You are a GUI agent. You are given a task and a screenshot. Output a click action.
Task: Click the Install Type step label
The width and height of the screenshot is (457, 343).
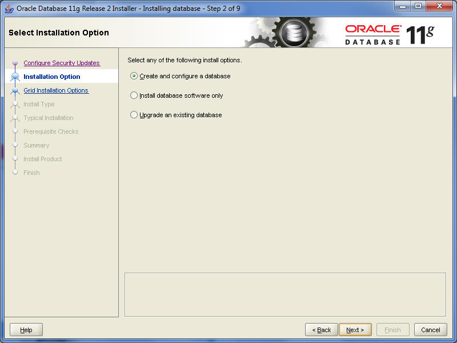(x=39, y=104)
